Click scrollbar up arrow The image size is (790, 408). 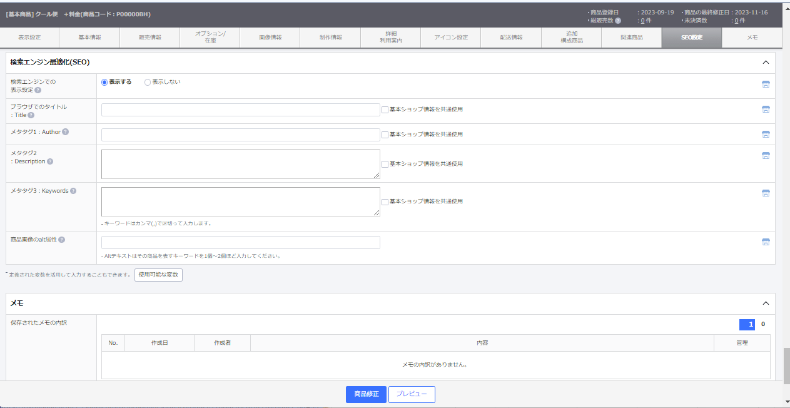coord(786,8)
